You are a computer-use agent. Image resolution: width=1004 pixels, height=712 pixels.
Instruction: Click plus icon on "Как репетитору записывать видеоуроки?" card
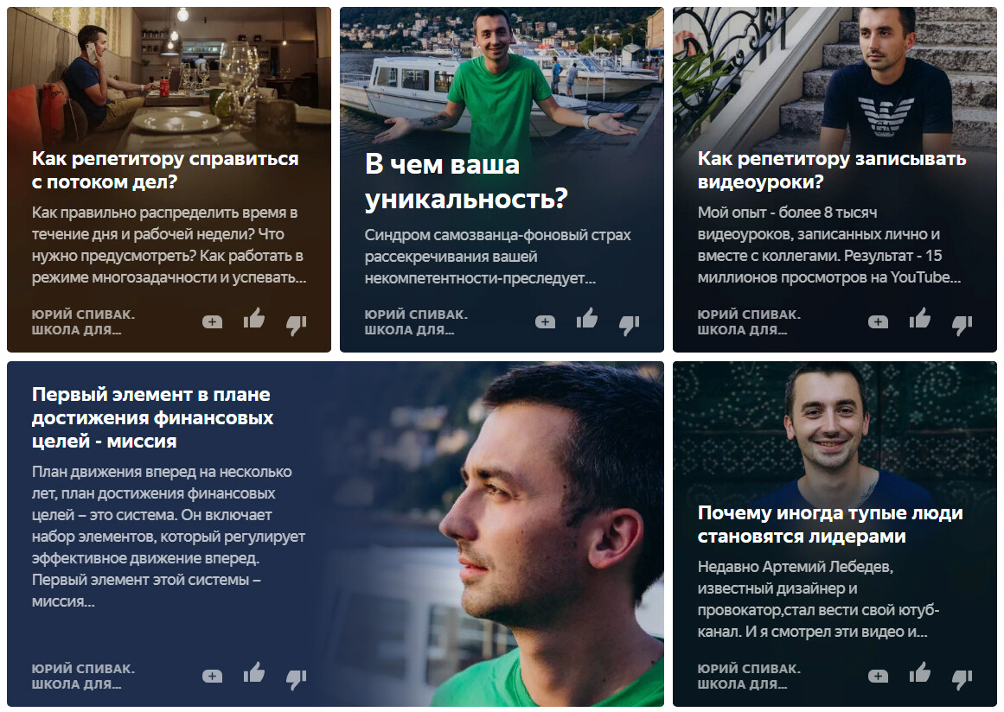pyautogui.click(x=878, y=321)
